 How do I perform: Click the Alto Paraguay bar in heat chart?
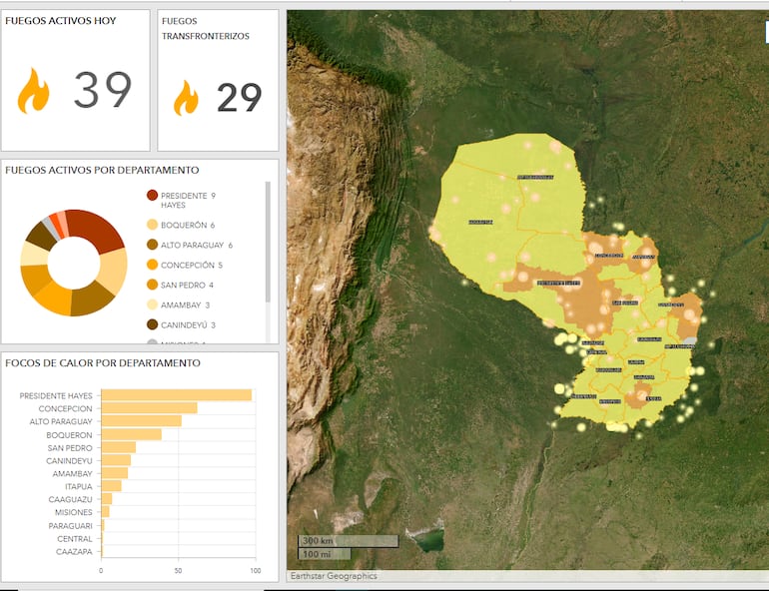point(141,421)
